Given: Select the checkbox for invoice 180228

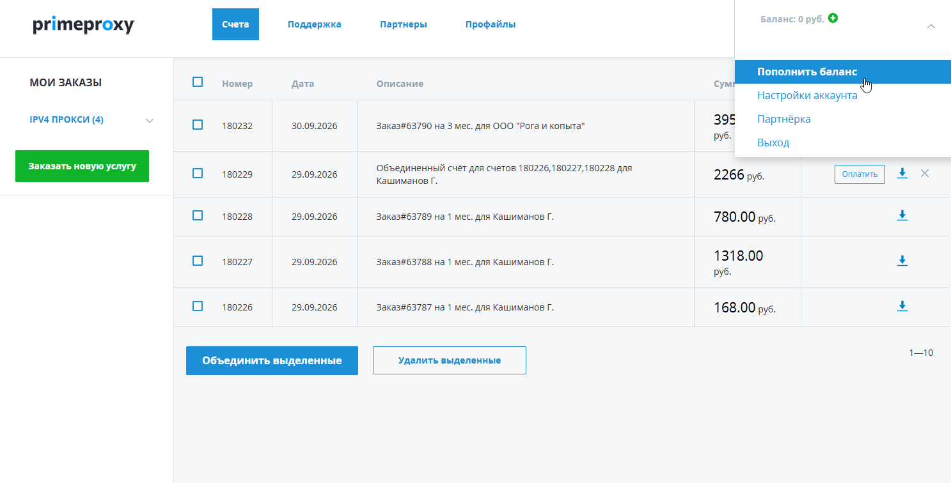Looking at the screenshot, I should (x=198, y=215).
